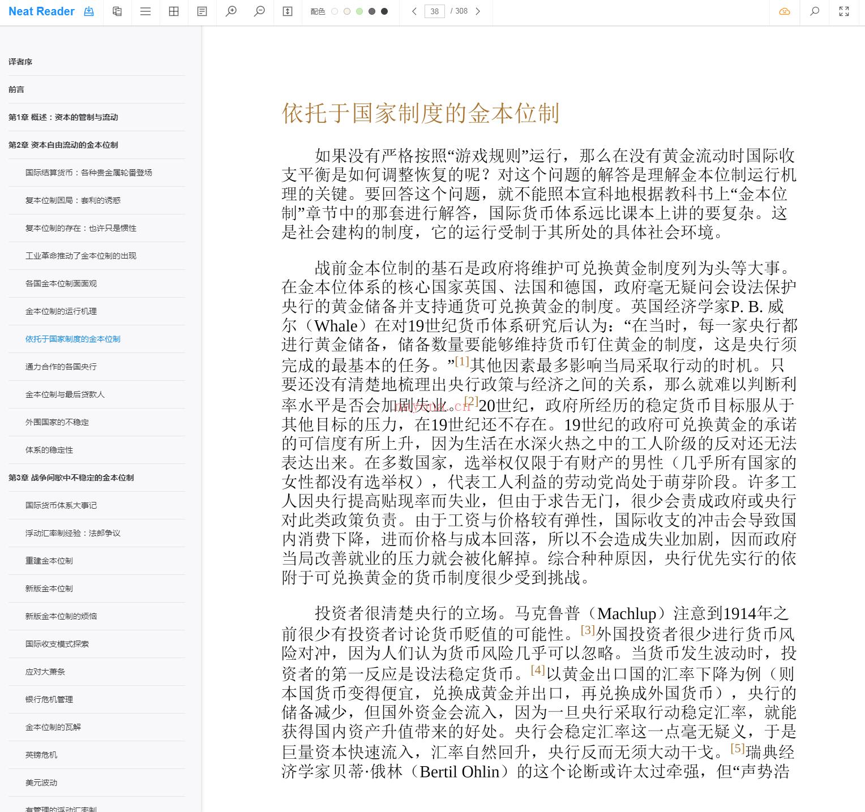Click the Neat Reader logo
This screenshot has height=812, width=865.
(41, 11)
